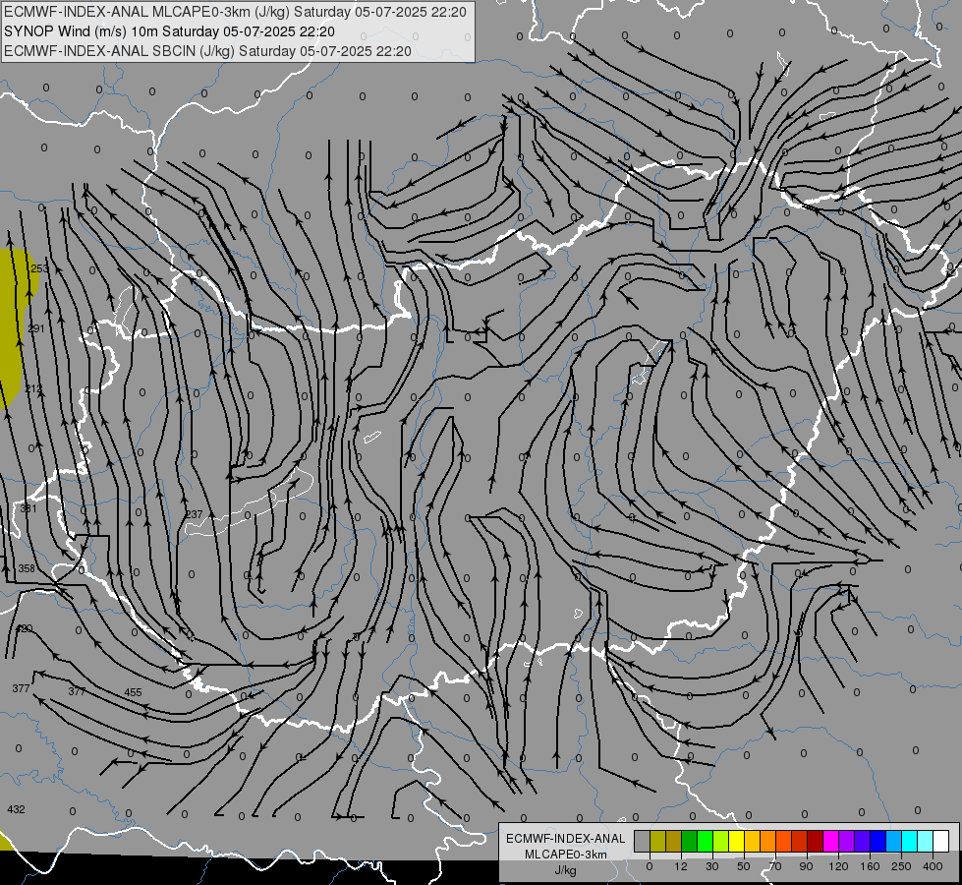962x885 pixels.
Task: Click the 358 value on the map
Action: [27, 568]
